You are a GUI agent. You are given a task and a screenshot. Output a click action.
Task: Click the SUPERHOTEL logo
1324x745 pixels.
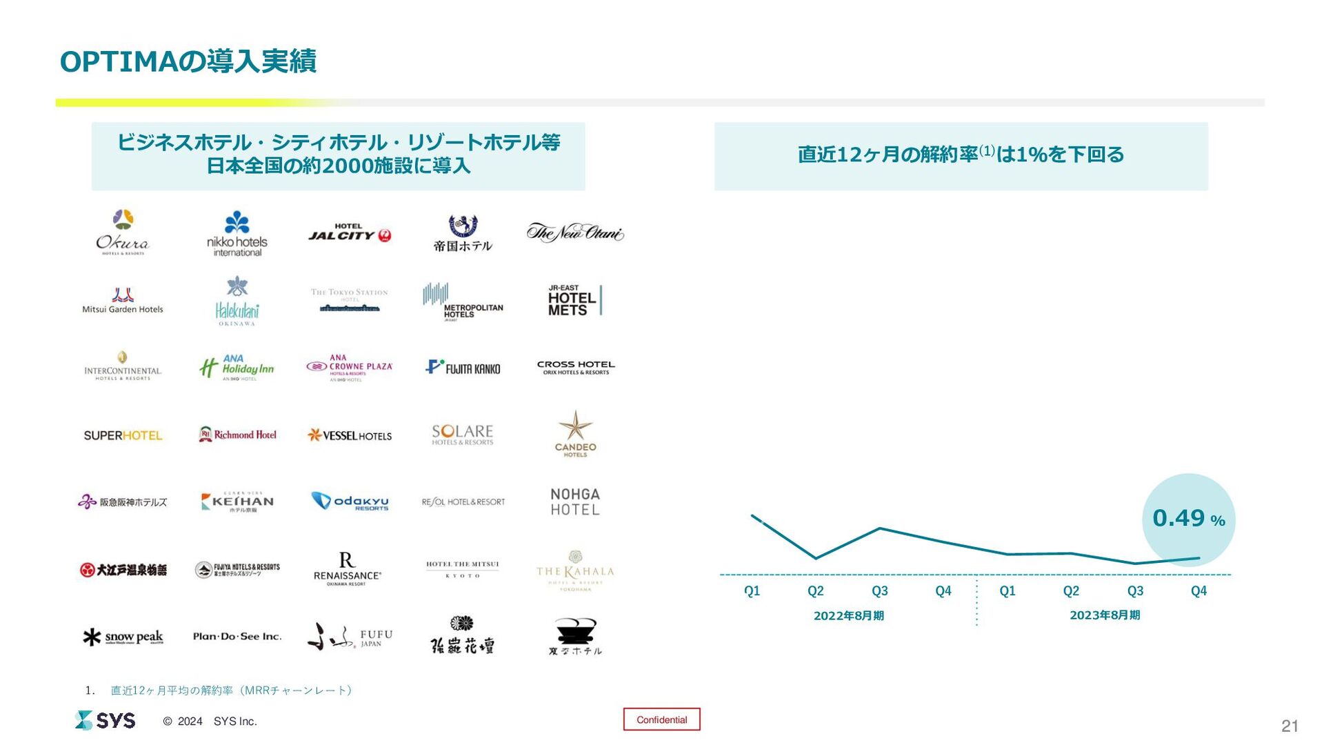[x=123, y=435]
